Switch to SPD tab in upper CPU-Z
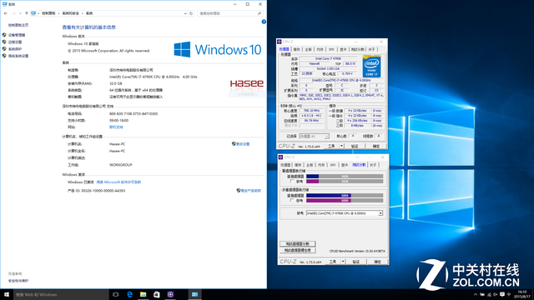The width and height of the screenshot is (534, 300). point(331,50)
